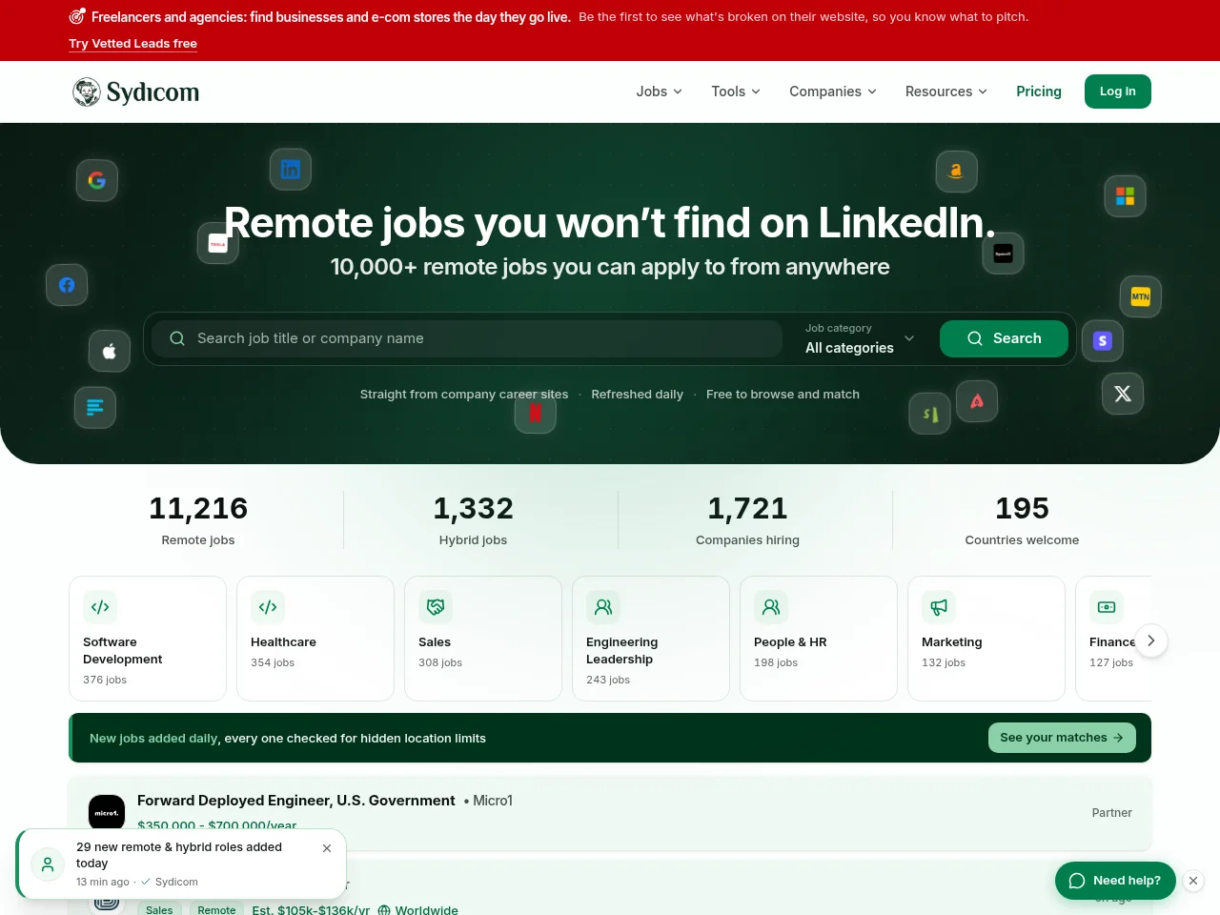Click the Apple floating logo icon
The height and width of the screenshot is (915, 1220).
click(x=110, y=352)
